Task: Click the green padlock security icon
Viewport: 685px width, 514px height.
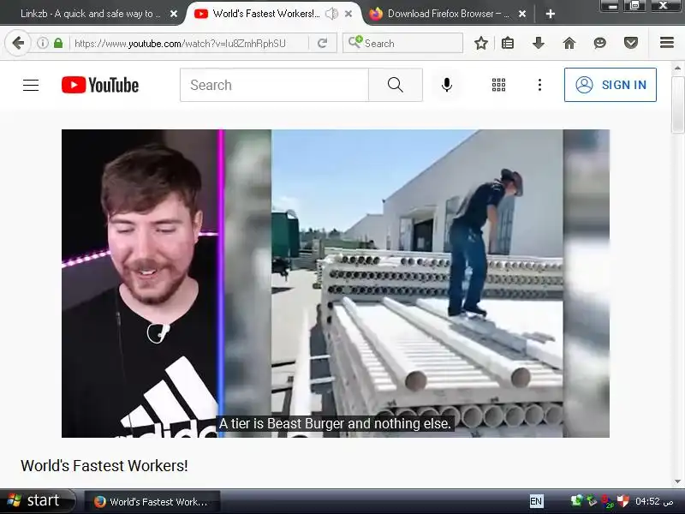Action: (58, 43)
